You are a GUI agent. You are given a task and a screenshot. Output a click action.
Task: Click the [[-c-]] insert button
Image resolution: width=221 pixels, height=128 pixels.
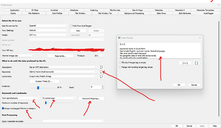[185, 63]
